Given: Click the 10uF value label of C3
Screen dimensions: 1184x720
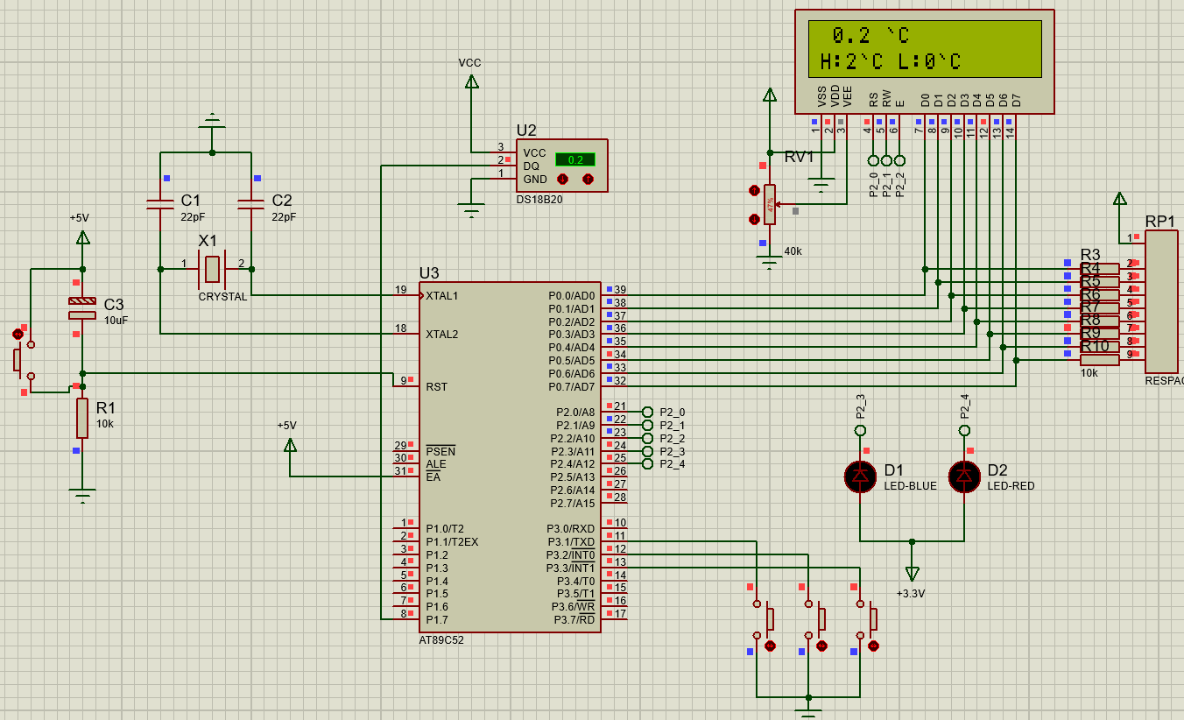Looking at the screenshot, I should pyautogui.click(x=116, y=321).
